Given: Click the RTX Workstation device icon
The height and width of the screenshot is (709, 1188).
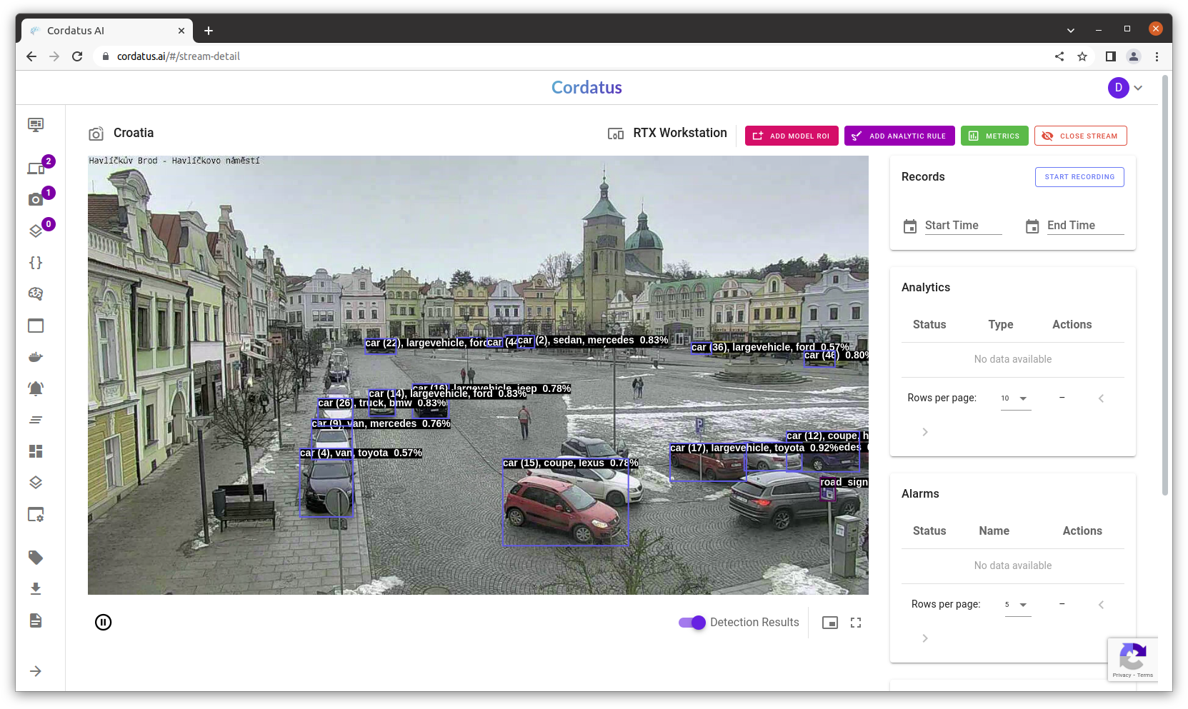Looking at the screenshot, I should [x=616, y=134].
